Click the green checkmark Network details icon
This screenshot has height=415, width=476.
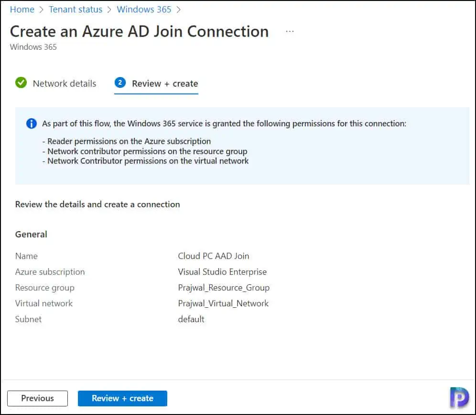tap(21, 83)
